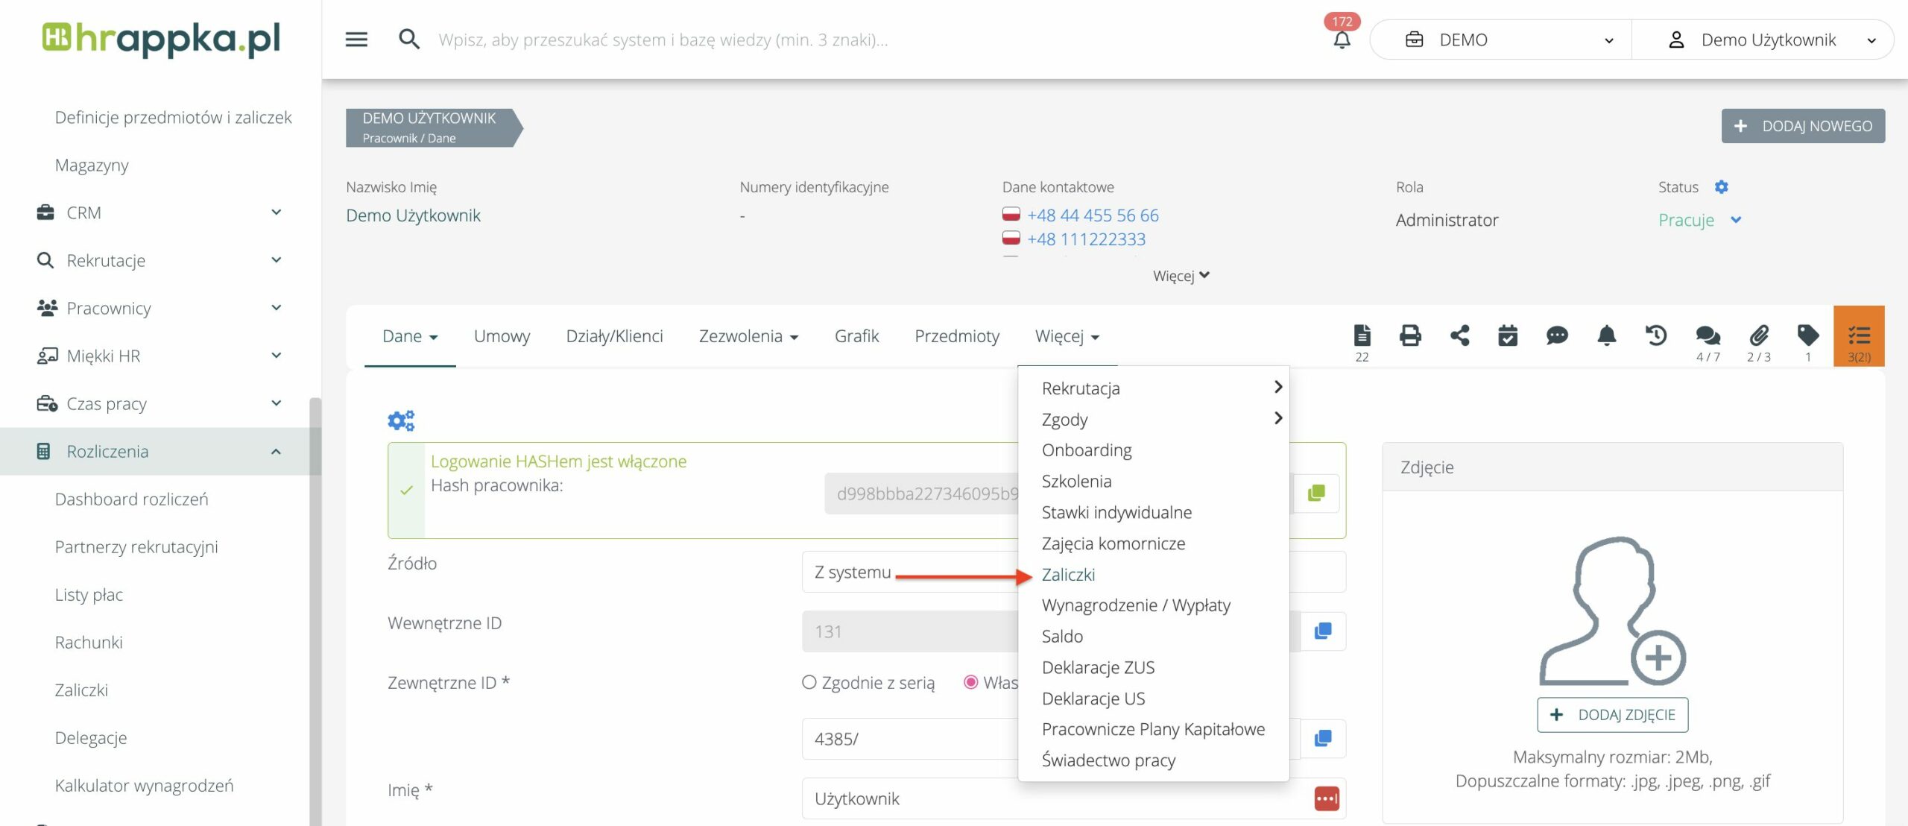Open the status settings gear icon
Screen dimensions: 1908x826
click(1721, 187)
